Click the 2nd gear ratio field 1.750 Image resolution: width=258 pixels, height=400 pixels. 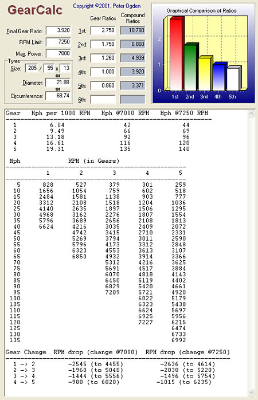103,44
